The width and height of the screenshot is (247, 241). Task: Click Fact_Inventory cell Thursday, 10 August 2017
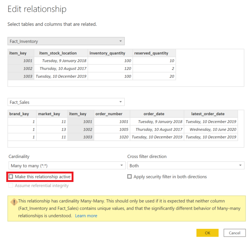(x=61, y=69)
